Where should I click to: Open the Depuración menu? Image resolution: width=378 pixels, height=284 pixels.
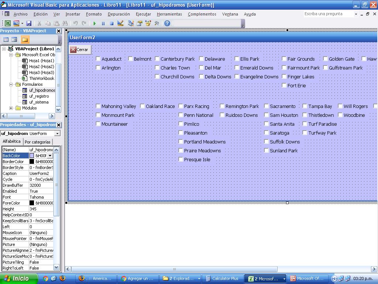pos(118,14)
